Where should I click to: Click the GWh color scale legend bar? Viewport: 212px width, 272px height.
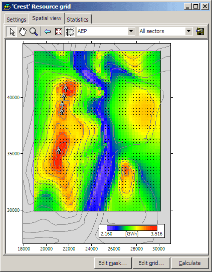(x=132, y=228)
